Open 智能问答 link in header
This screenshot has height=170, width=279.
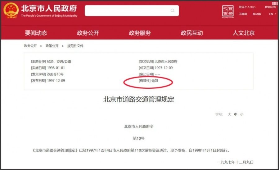pos(270,7)
